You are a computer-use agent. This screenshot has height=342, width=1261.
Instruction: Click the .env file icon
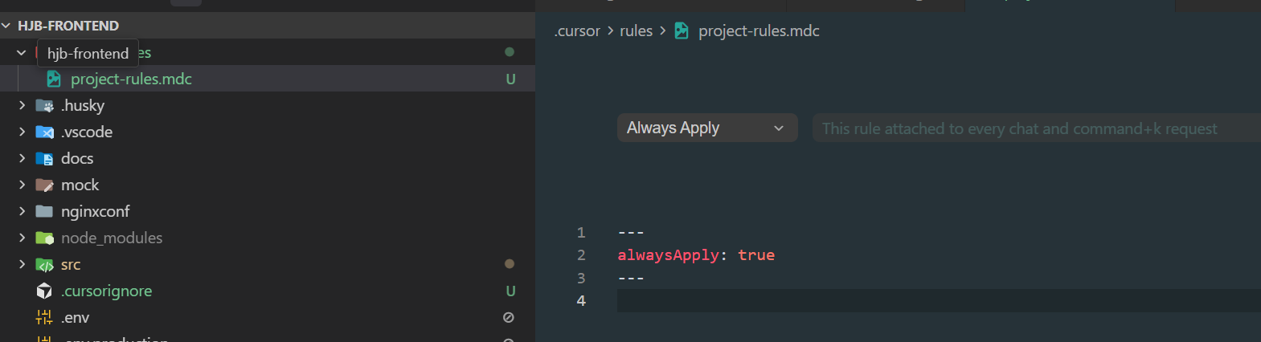45,318
